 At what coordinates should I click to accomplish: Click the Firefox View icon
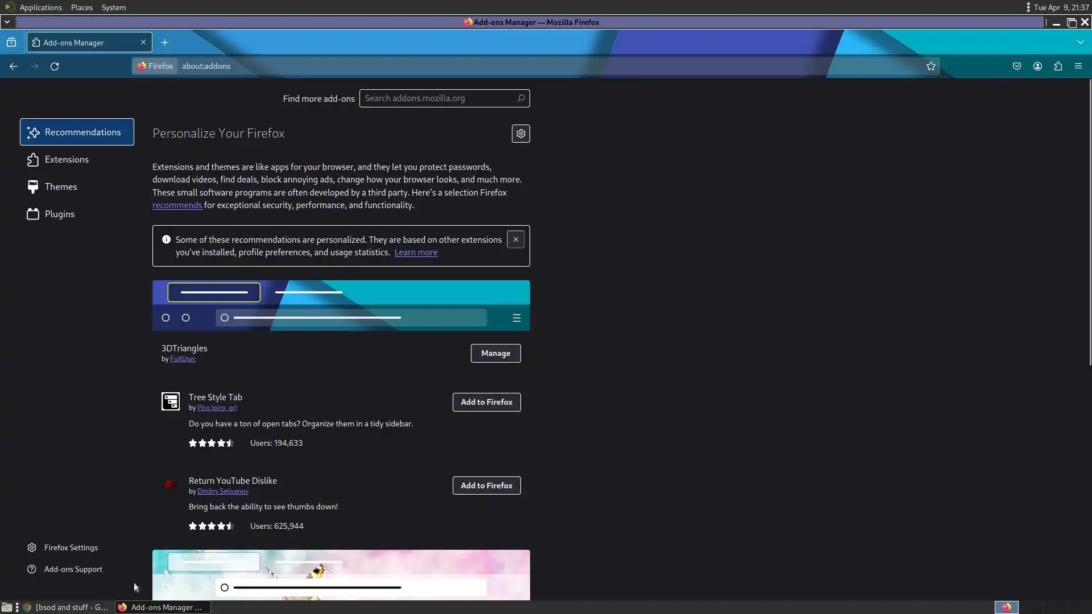tap(11, 43)
